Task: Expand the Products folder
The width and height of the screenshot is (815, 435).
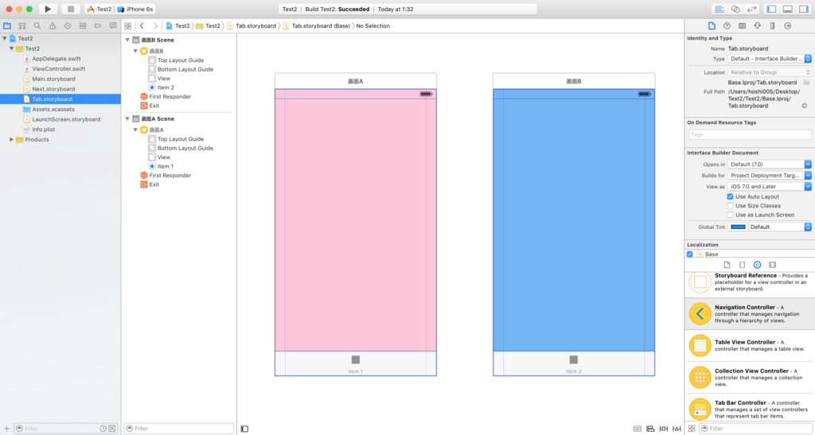Action: click(11, 140)
